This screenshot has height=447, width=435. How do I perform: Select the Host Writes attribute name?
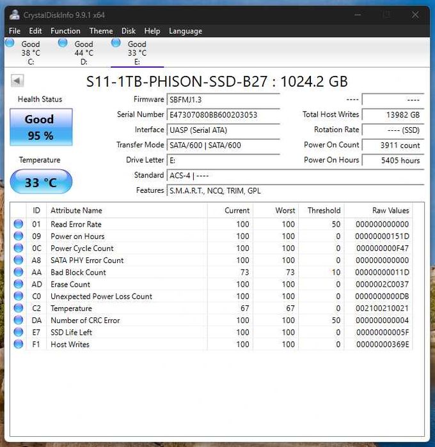[70, 344]
